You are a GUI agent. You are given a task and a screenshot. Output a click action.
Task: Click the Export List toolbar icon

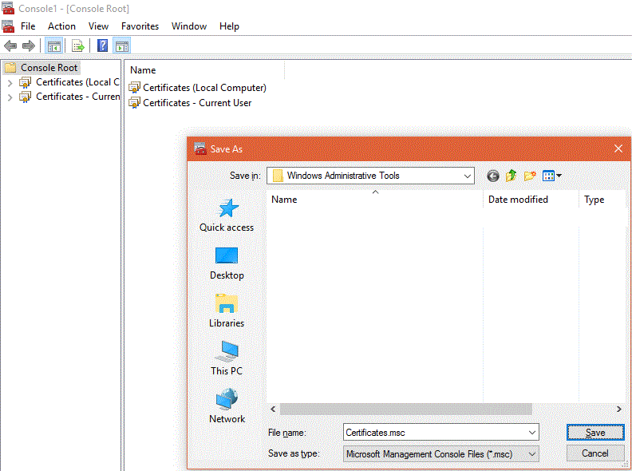point(78,46)
